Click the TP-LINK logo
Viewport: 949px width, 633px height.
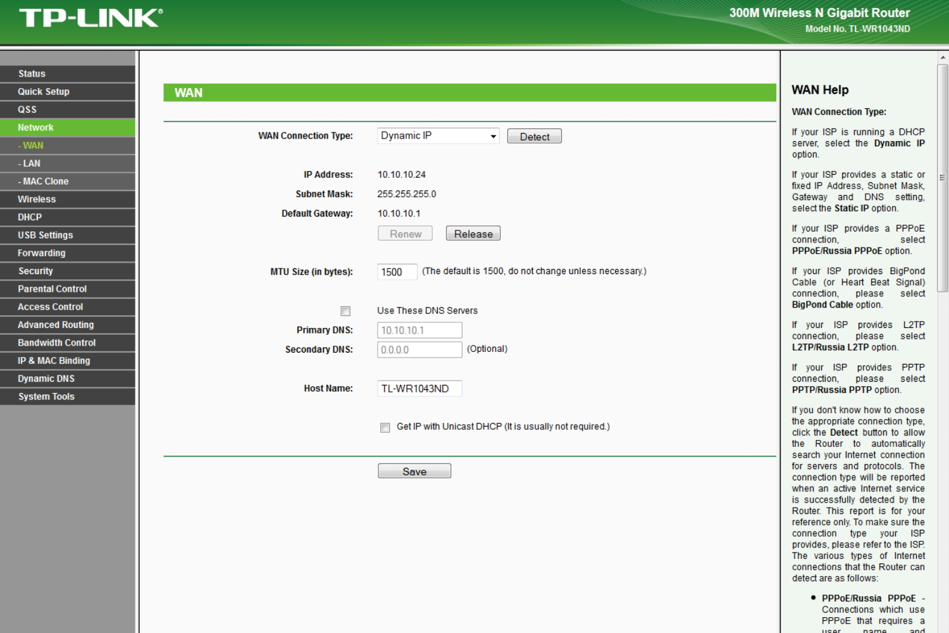pos(90,18)
